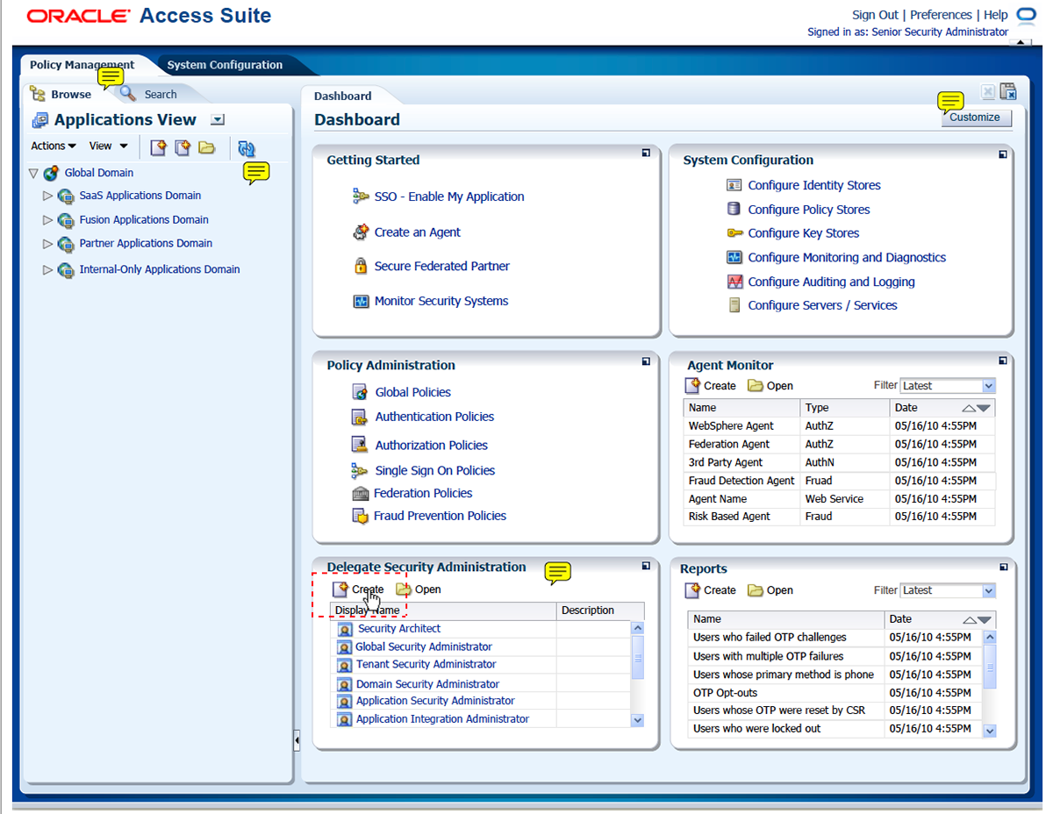Click Create in the Agent Monitor panel
This screenshot has height=814, width=1053.
711,386
